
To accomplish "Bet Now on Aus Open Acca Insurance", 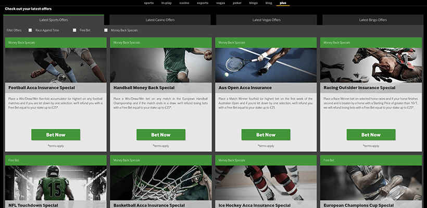I will [x=266, y=135].
